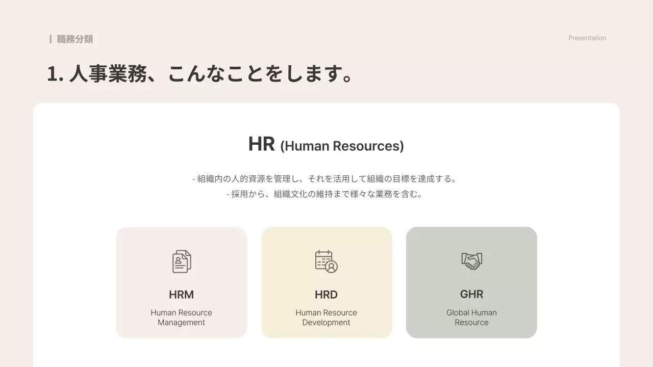Click the Presentation text at top right

(587, 38)
